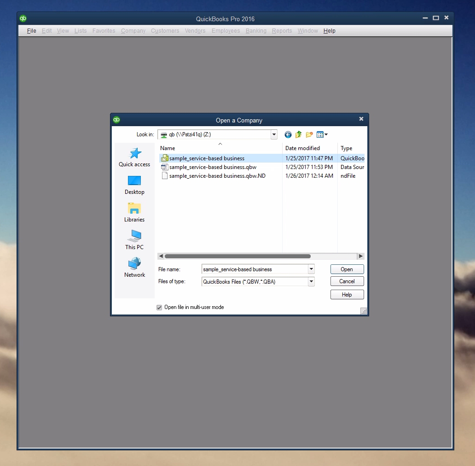Open the Favorites menu

104,31
